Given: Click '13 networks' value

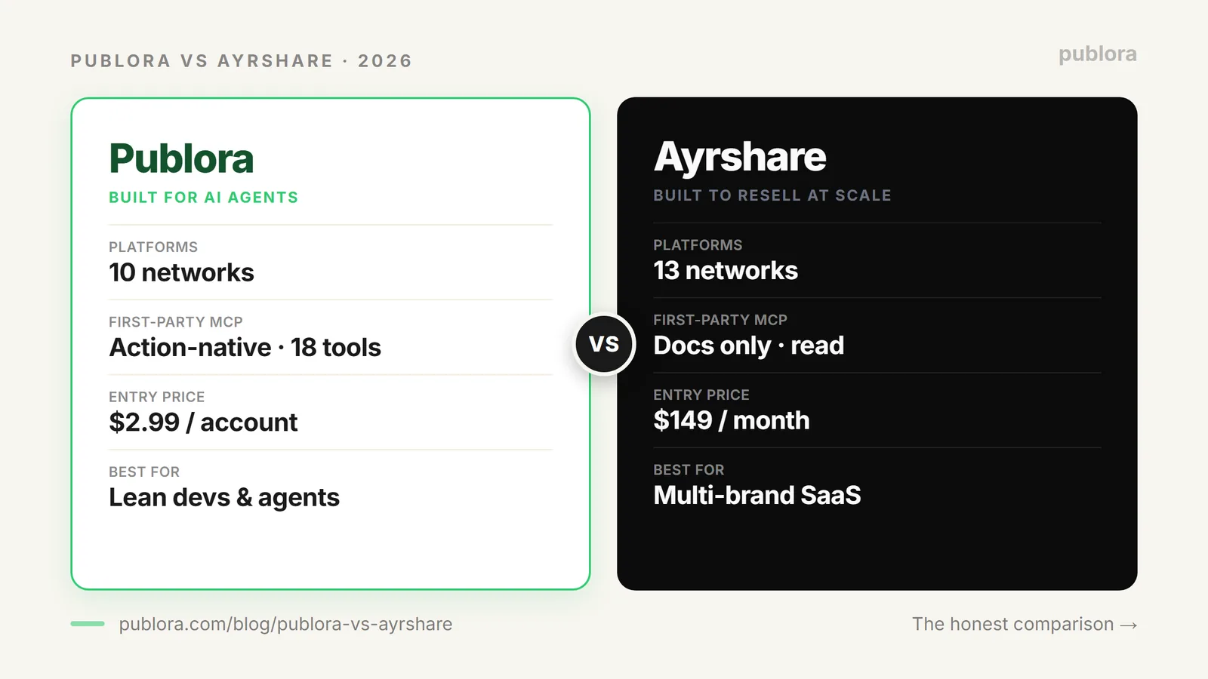Looking at the screenshot, I should [x=726, y=271].
